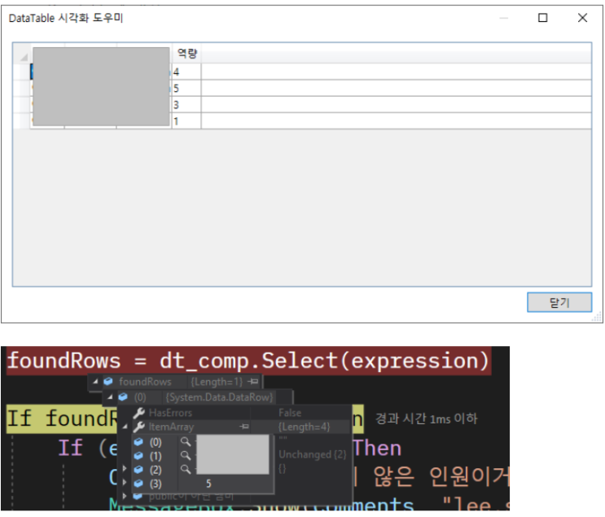Maximize the DataTable visualizer window
The width and height of the screenshot is (605, 517).
(542, 18)
